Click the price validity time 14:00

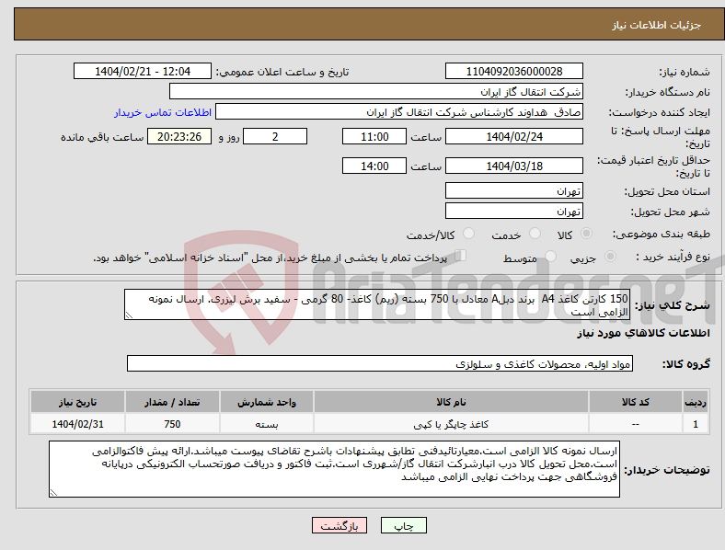coord(374,166)
